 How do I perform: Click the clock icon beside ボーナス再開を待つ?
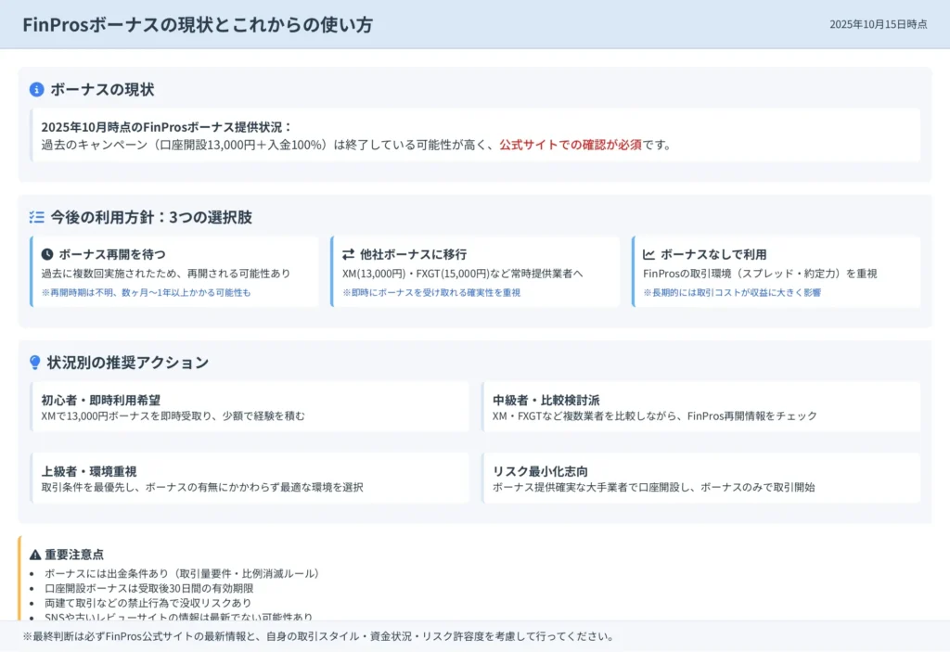click(x=47, y=254)
